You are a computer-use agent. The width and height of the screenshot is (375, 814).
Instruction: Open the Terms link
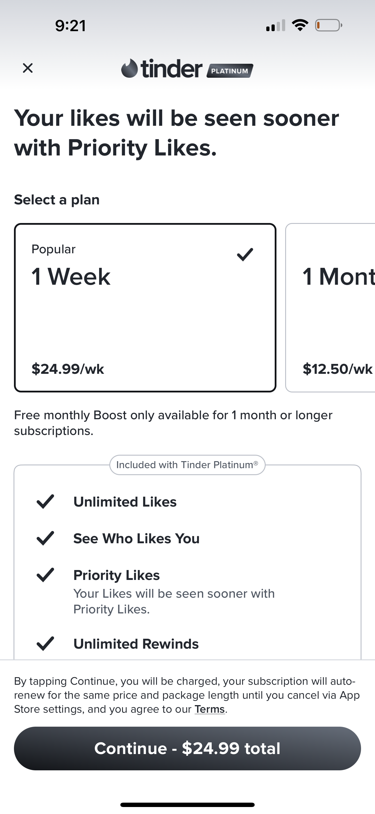[210, 709]
